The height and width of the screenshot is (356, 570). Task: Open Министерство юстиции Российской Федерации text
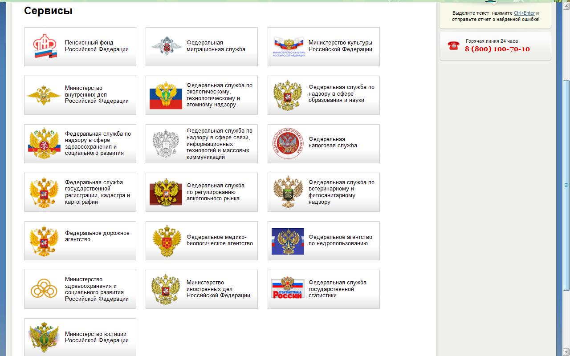point(97,337)
